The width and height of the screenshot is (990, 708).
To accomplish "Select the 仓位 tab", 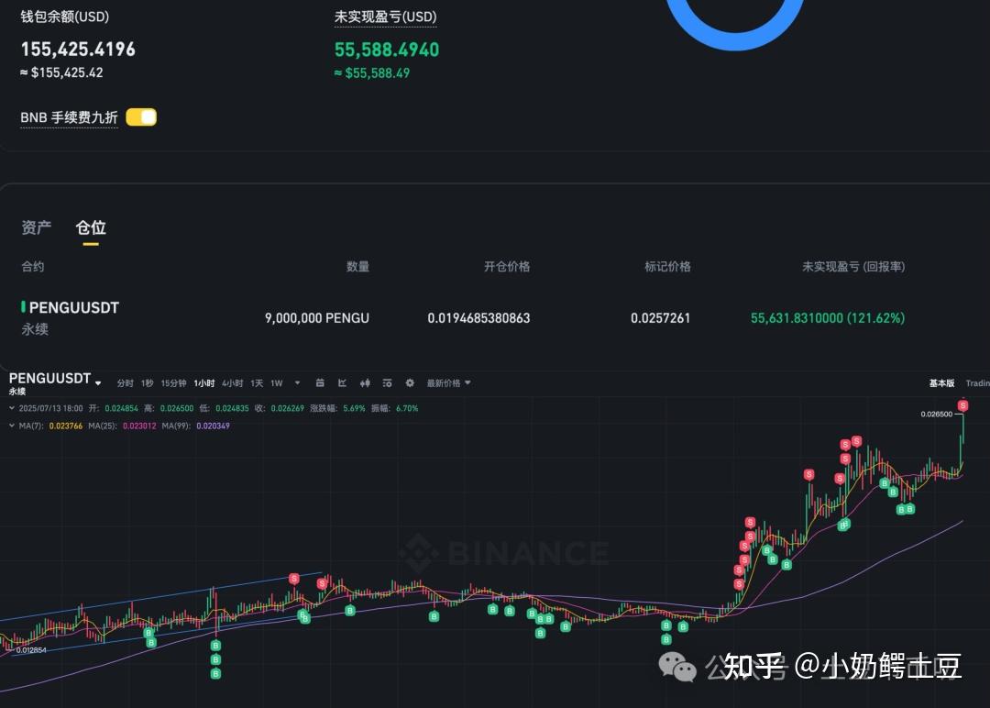I will 91,227.
